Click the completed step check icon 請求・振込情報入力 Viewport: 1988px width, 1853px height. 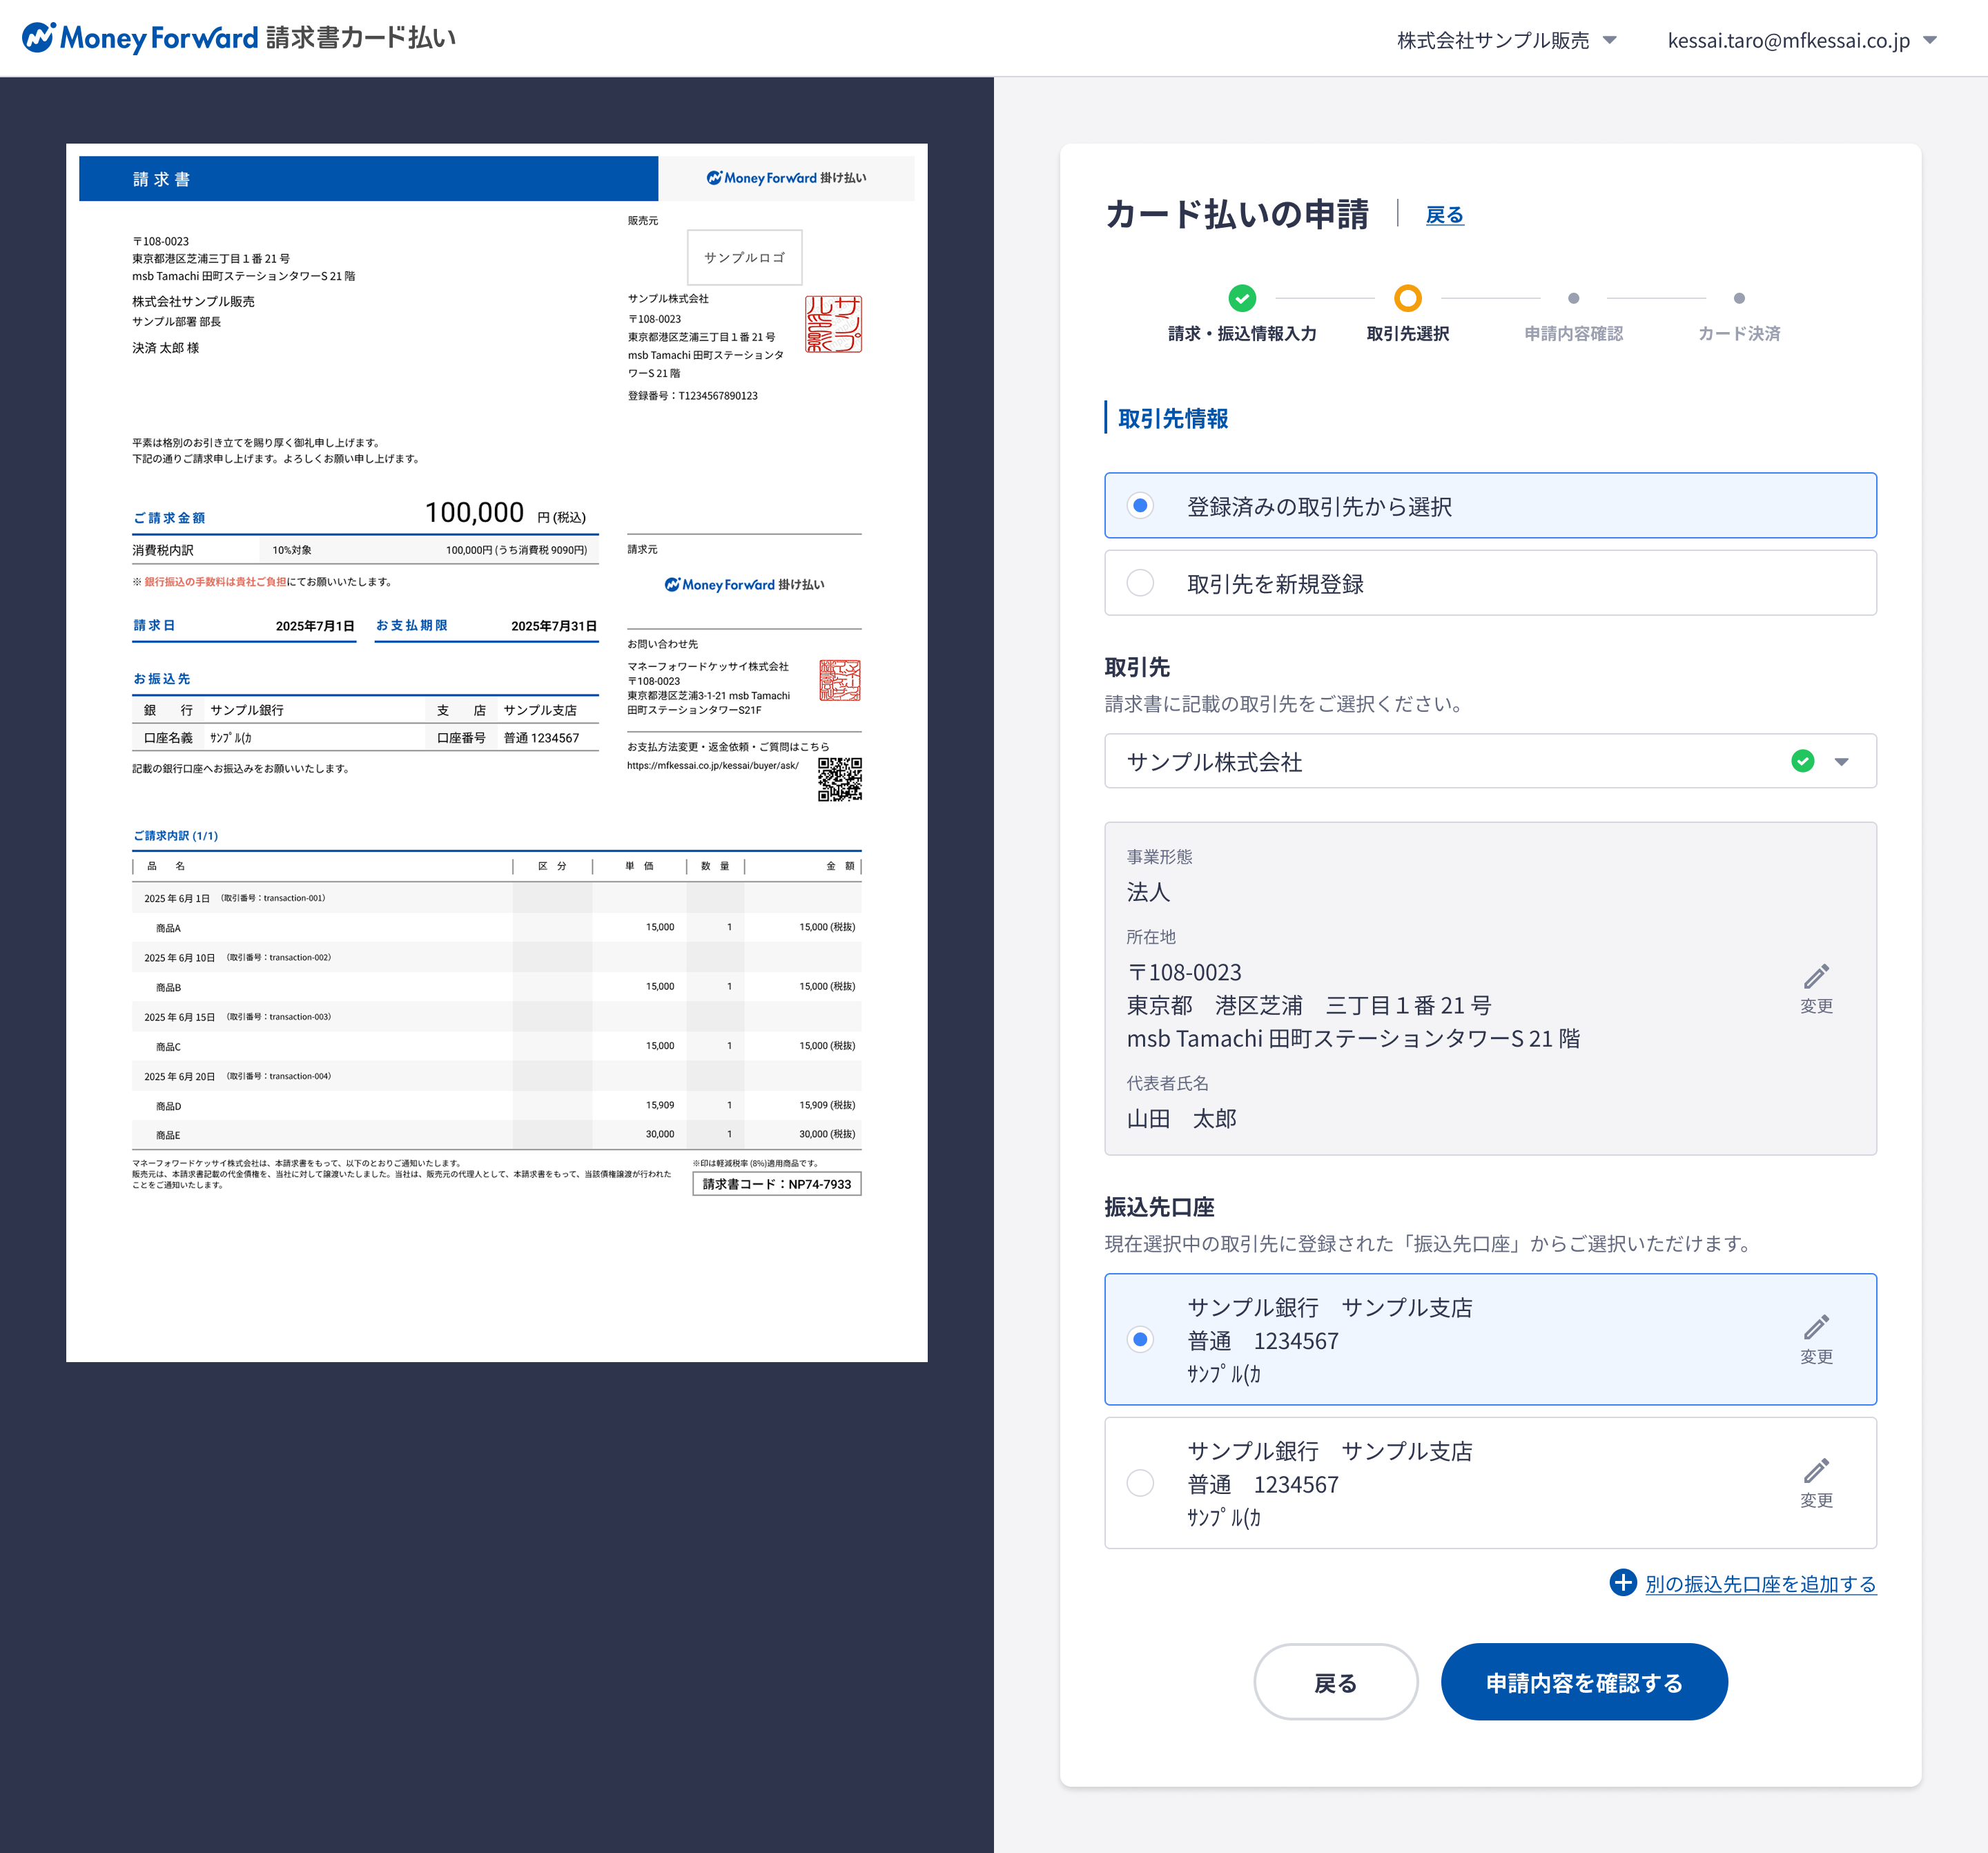click(x=1242, y=298)
